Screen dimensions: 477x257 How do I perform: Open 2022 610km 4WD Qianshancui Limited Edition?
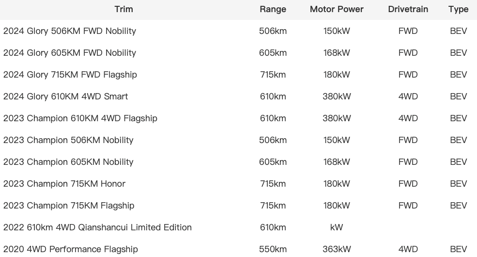click(97, 227)
